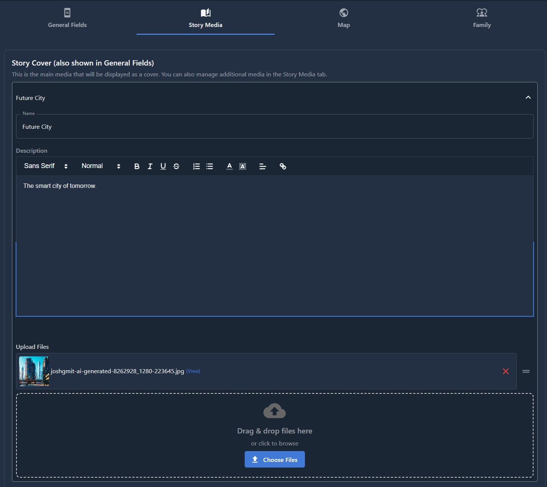547x487 pixels.
Task: Open the Normal text size dropdown
Action: (101, 166)
